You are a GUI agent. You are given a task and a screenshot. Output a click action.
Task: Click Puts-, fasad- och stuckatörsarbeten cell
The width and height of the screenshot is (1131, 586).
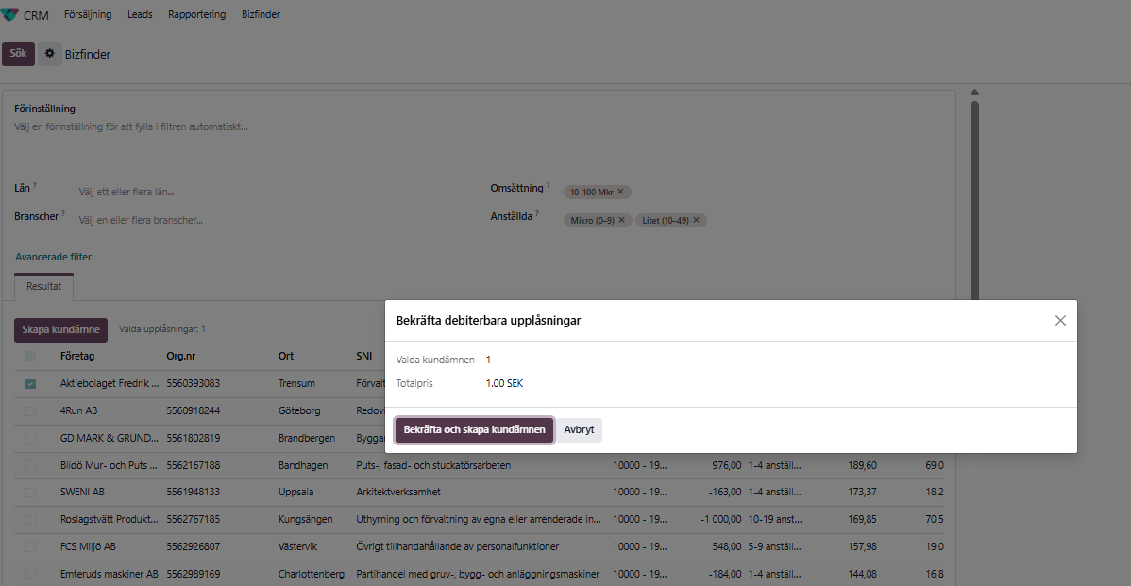coord(433,465)
